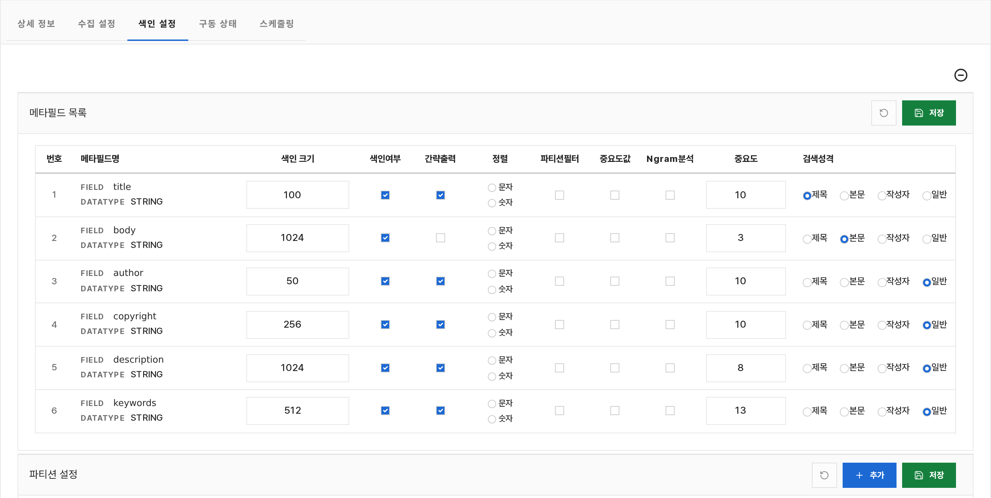Click the 색인 크기 column header
Screen dimensions: 991x498
[298, 159]
